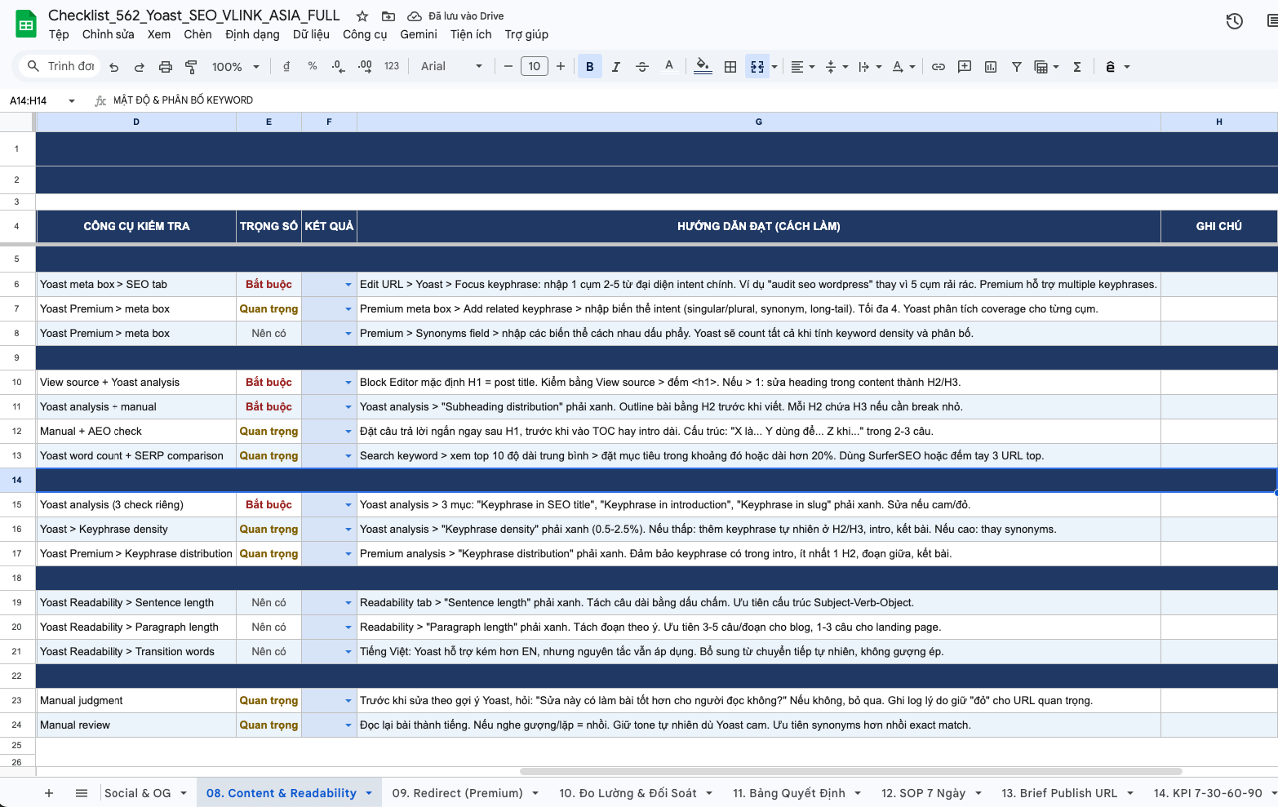Open version history clock icon
The height and width of the screenshot is (807, 1278).
(x=1235, y=21)
